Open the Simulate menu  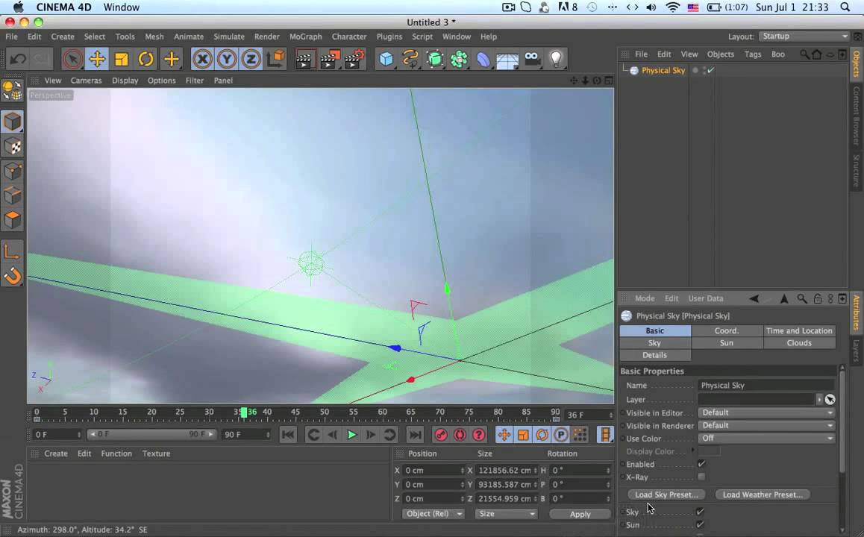pos(229,37)
